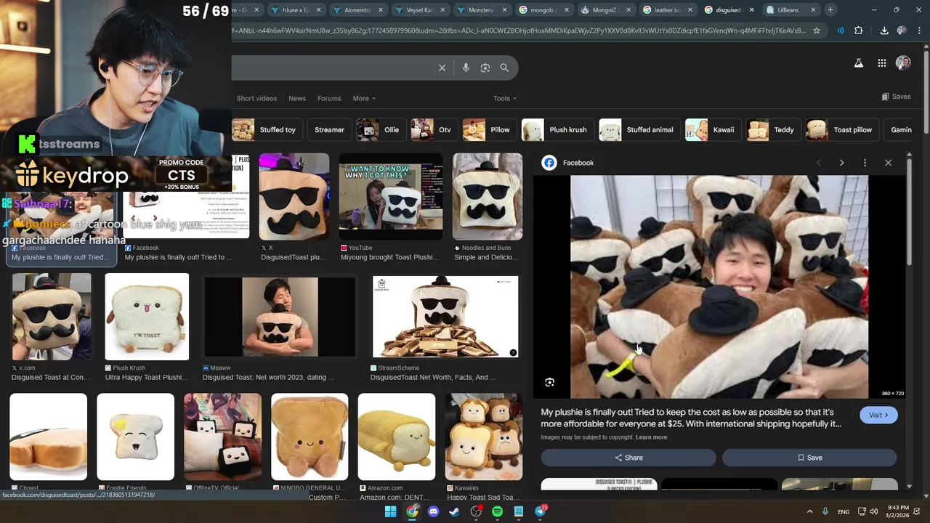This screenshot has width=930, height=523.
Task: Select the Toast pillow filter chip
Action: 841,130
